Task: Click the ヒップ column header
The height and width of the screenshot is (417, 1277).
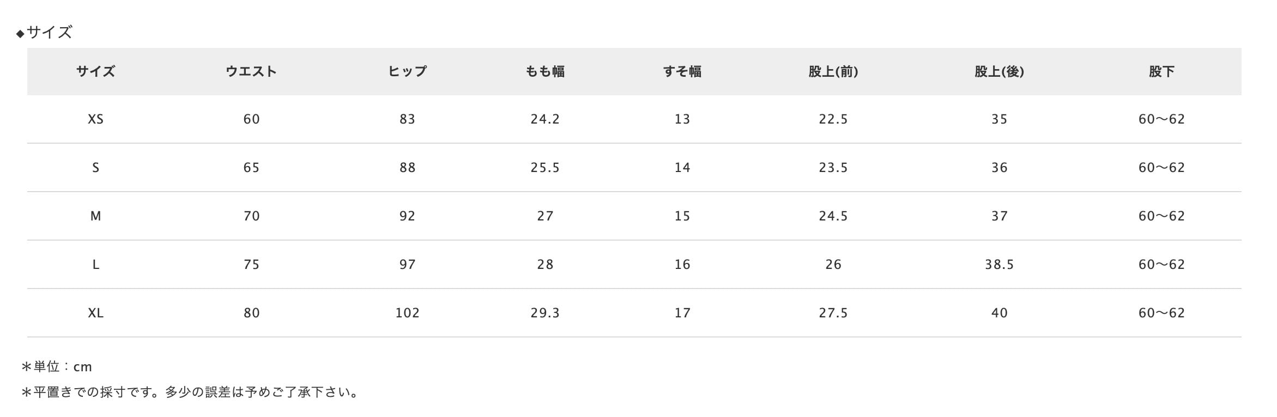Action: [407, 71]
